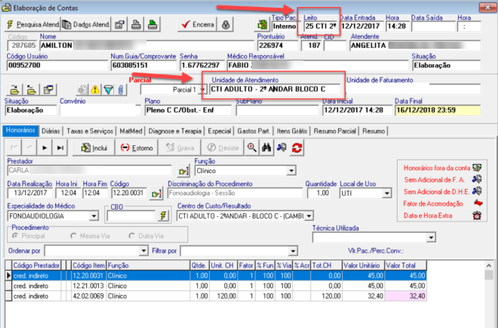
Task: Switch to the Especial tab
Action: click(x=219, y=131)
